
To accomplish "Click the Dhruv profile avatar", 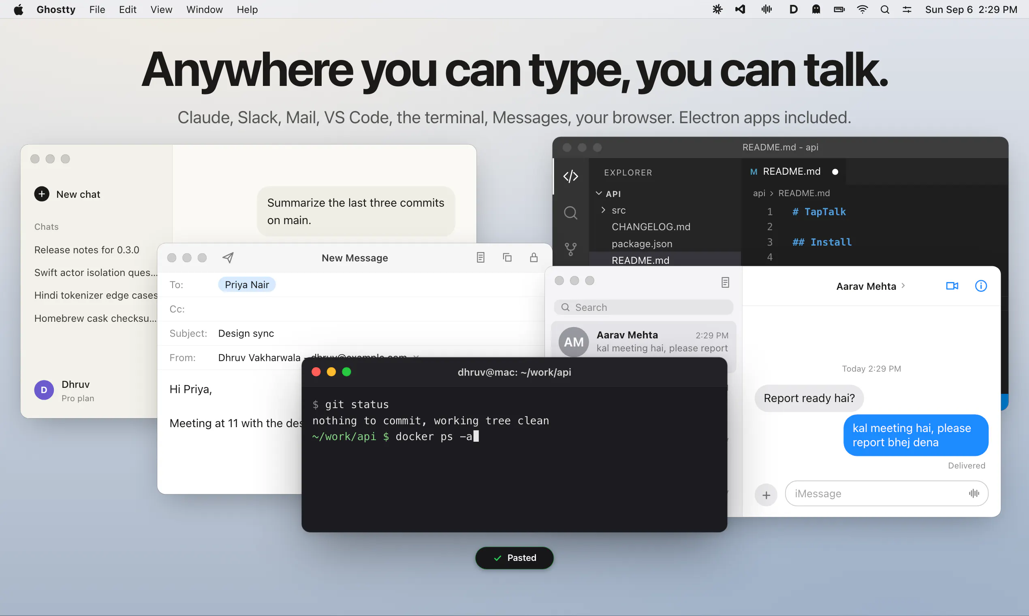I will coord(44,390).
